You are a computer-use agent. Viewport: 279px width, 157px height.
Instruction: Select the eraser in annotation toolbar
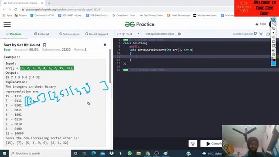tap(273, 28)
